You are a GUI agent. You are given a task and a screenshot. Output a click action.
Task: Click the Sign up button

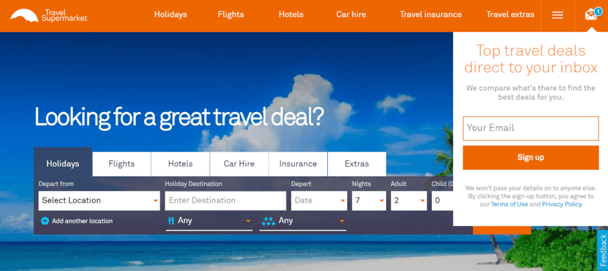click(x=530, y=158)
